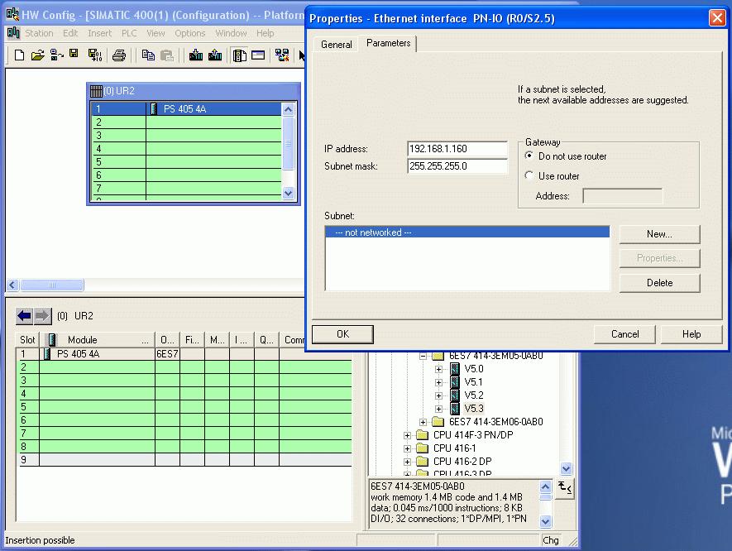This screenshot has width=732, height=551.
Task: Click the New... subnet button
Action: 660,234
